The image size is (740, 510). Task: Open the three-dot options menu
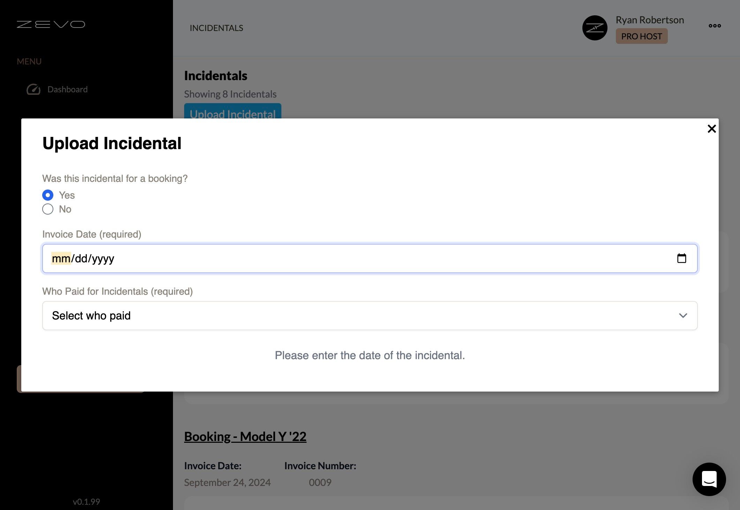715,26
